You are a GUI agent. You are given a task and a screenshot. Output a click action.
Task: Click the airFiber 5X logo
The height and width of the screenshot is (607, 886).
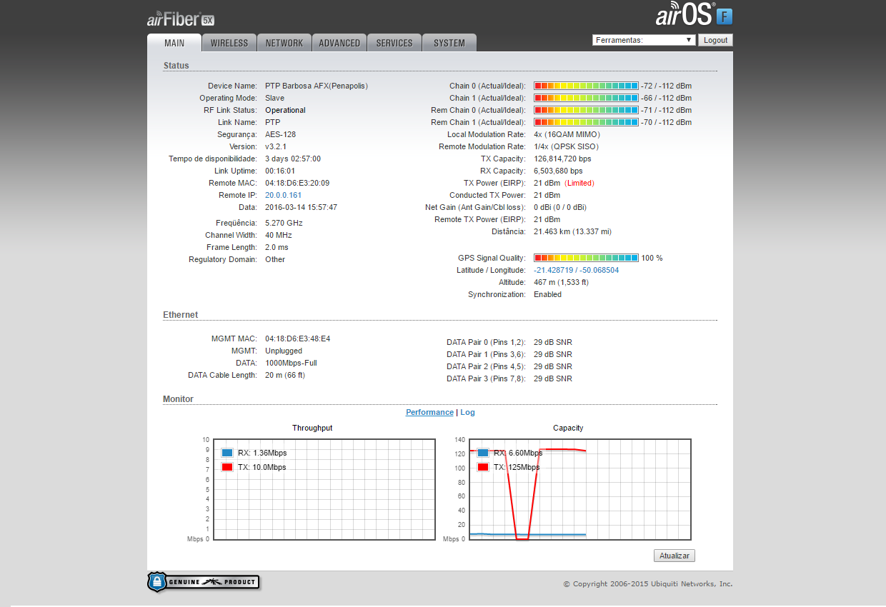pos(181,19)
